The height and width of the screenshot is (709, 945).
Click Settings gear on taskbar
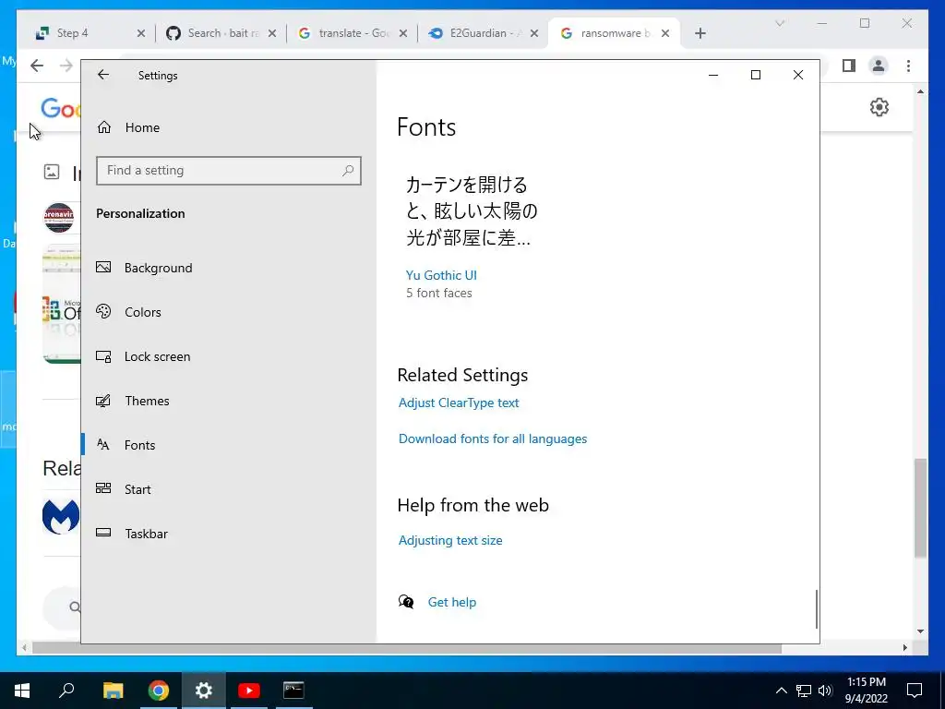[x=204, y=691]
